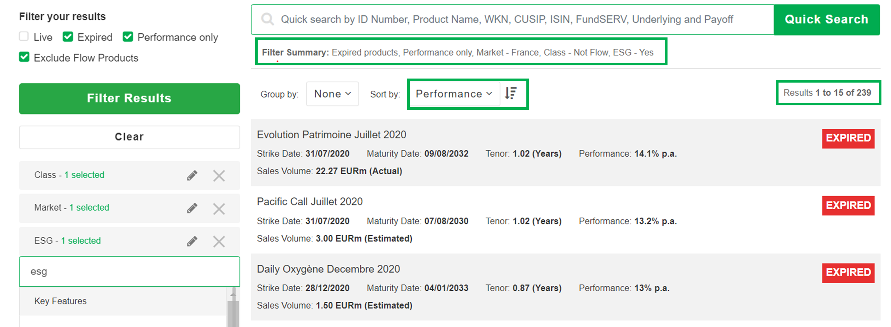Click the EXPIRED badge on Daily Oxygène

(x=848, y=273)
